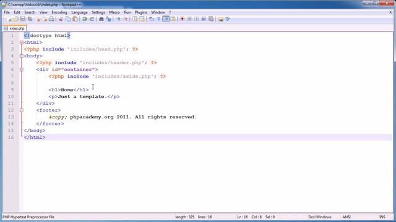Click the Save All toolbar icon
Viewport: 396px width, 222px height.
[30, 19]
